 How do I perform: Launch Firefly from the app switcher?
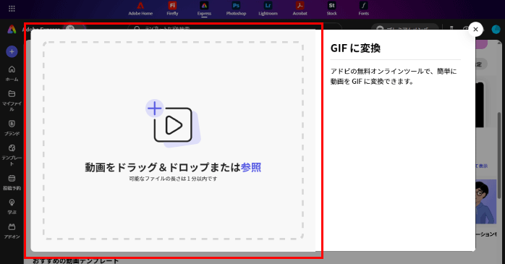coord(172,9)
